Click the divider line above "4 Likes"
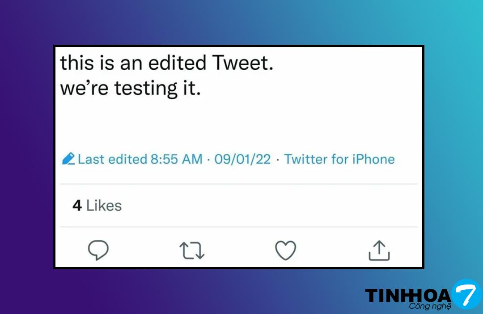 tap(238, 184)
